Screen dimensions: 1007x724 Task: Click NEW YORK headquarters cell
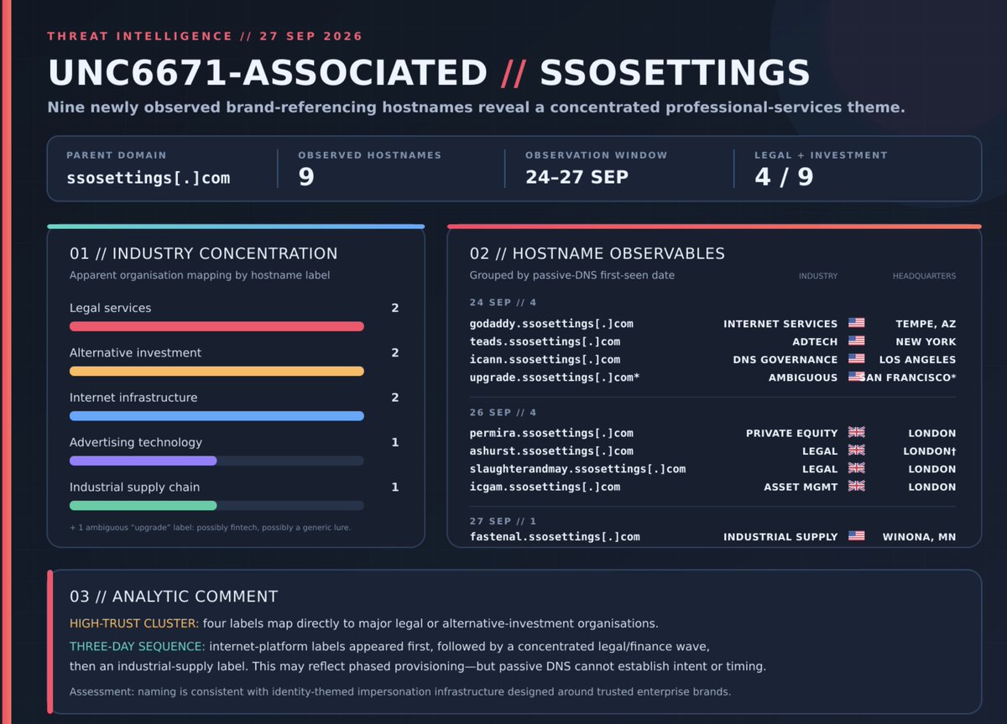pyautogui.click(x=926, y=341)
